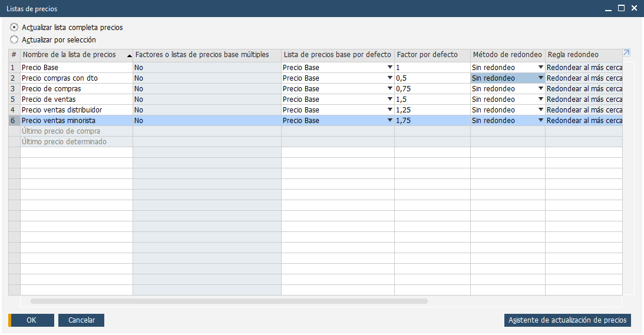This screenshot has width=644, height=335.
Task: Click the table expand icon at top-right
Action: [x=626, y=53]
